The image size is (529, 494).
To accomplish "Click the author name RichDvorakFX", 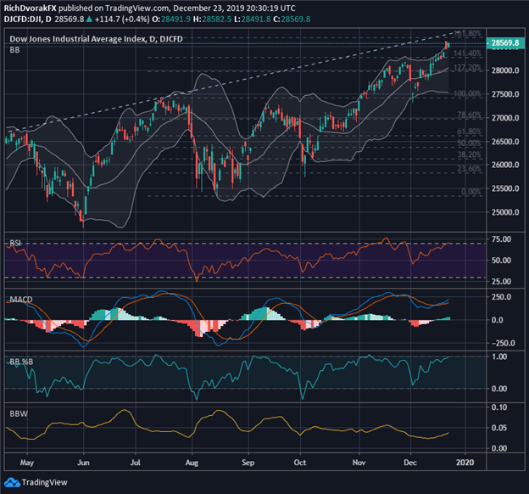I will coord(30,8).
